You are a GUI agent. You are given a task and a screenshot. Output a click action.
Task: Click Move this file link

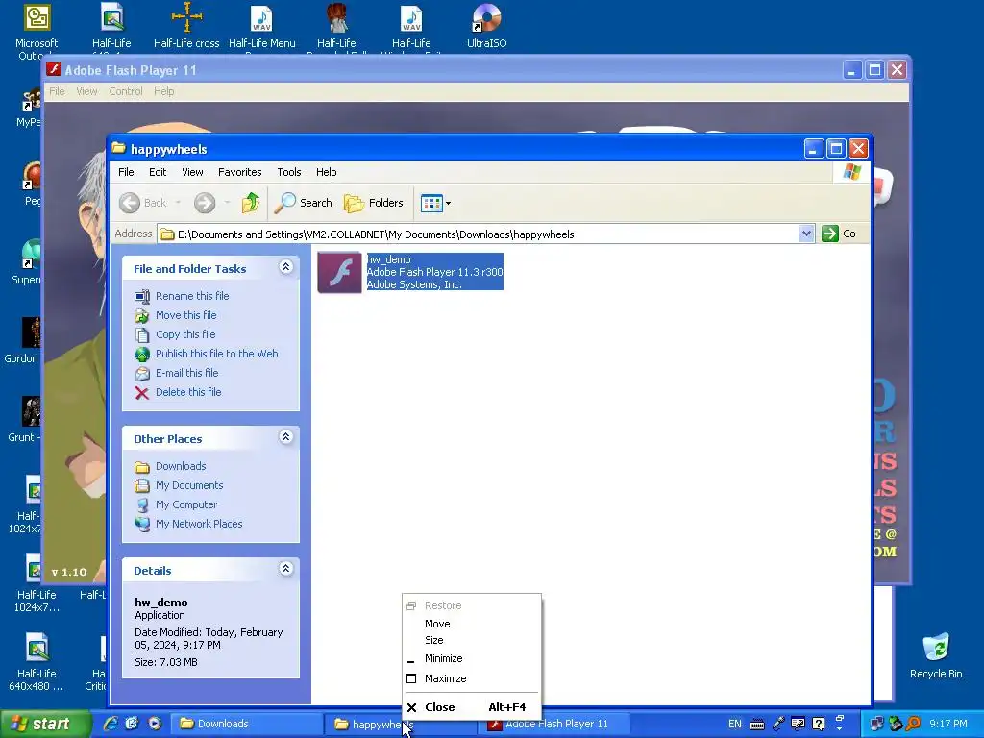click(x=185, y=315)
